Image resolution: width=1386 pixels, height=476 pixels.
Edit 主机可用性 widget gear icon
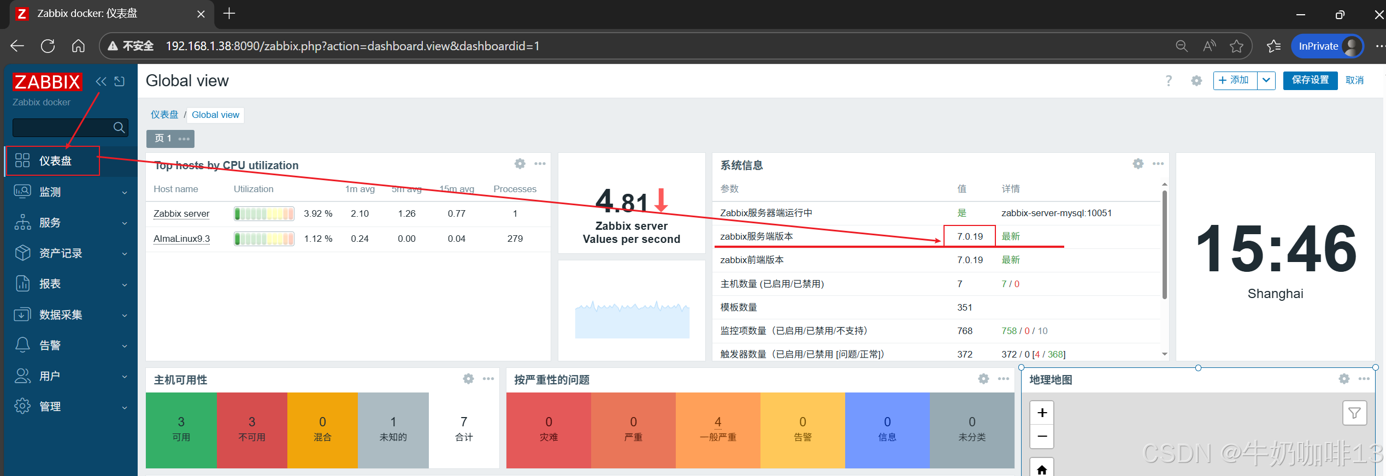[x=468, y=379]
